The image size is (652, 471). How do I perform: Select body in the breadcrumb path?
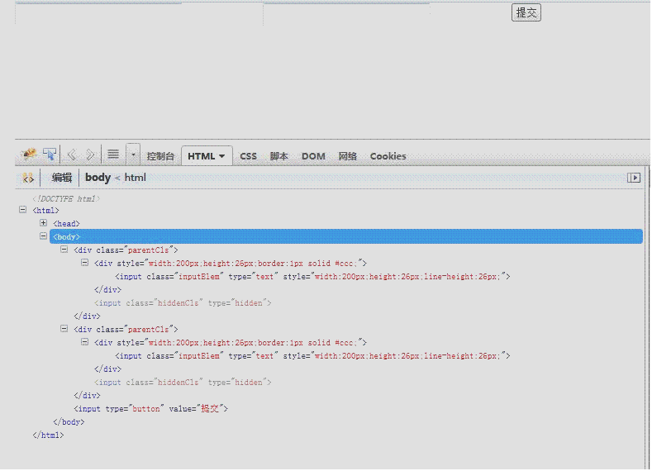pyautogui.click(x=98, y=178)
